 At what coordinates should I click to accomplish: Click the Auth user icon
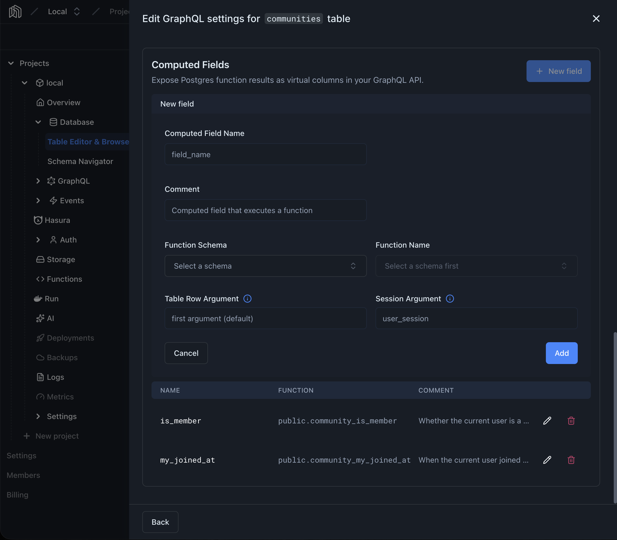(x=53, y=239)
